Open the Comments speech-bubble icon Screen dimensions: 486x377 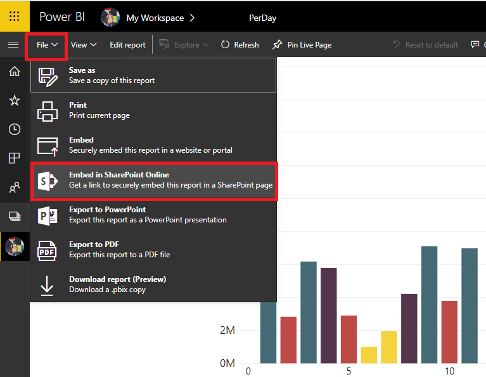point(475,44)
